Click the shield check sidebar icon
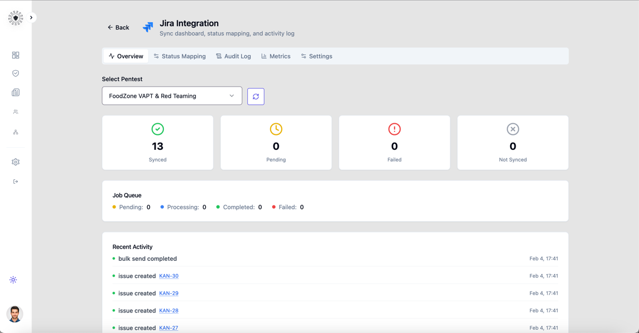The image size is (639, 333). point(16,73)
